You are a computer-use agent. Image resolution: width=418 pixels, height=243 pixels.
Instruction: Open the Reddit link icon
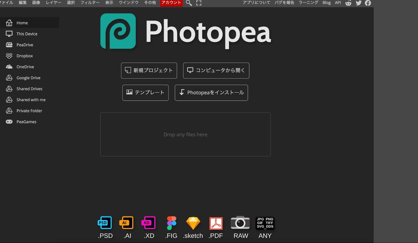[x=348, y=3]
